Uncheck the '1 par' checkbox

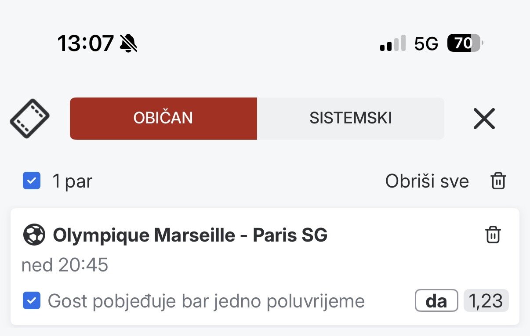coord(32,181)
